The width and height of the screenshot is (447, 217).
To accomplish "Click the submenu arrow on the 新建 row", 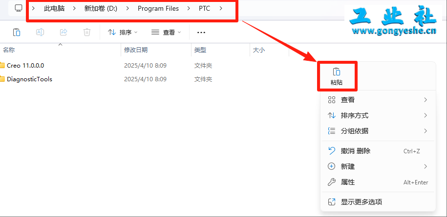I will (426, 166).
